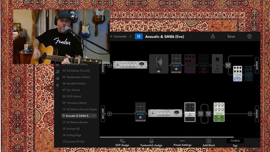270x152 pixels.
Task: Open EXP Assign
Action: (122, 143)
